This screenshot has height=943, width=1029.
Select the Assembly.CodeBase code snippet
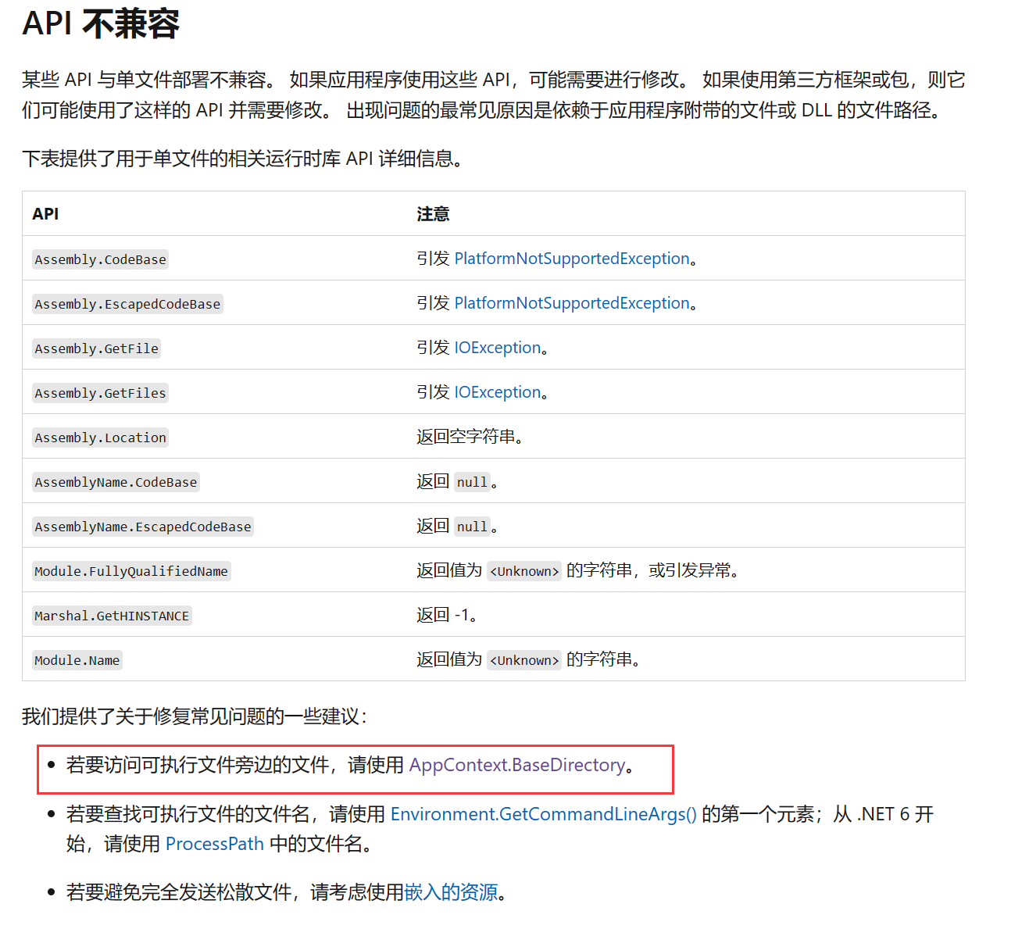[99, 259]
